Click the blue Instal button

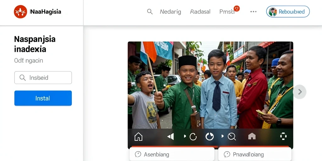click(43, 98)
